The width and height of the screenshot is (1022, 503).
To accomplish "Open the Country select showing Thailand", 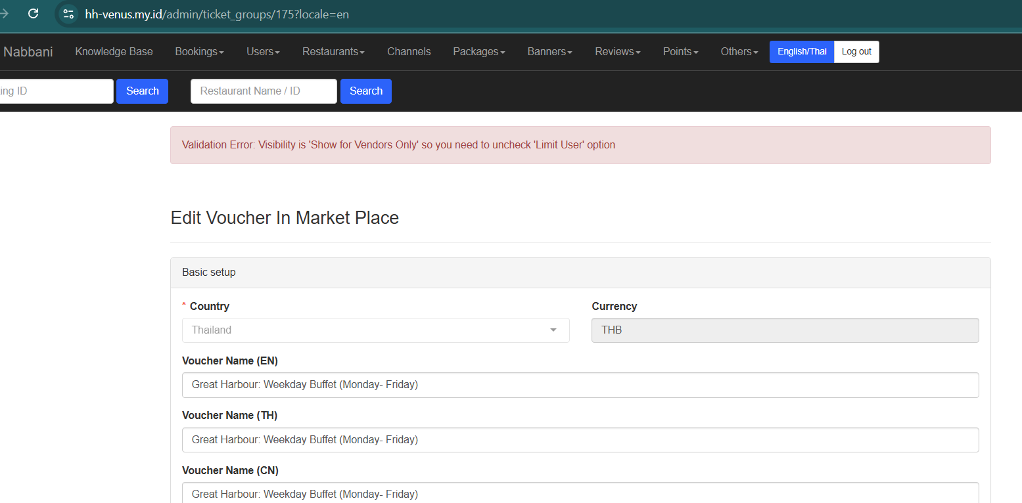I will [x=375, y=330].
